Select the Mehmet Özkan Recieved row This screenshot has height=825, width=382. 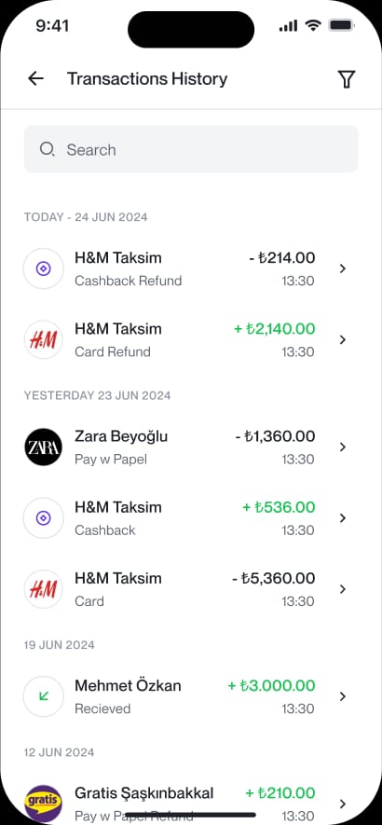click(x=191, y=696)
